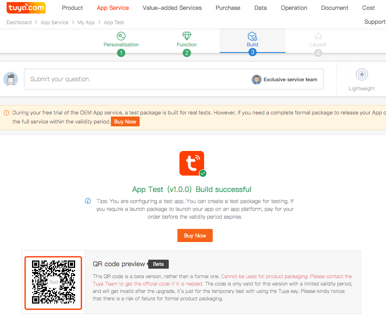Click step number 2 circle

[187, 53]
